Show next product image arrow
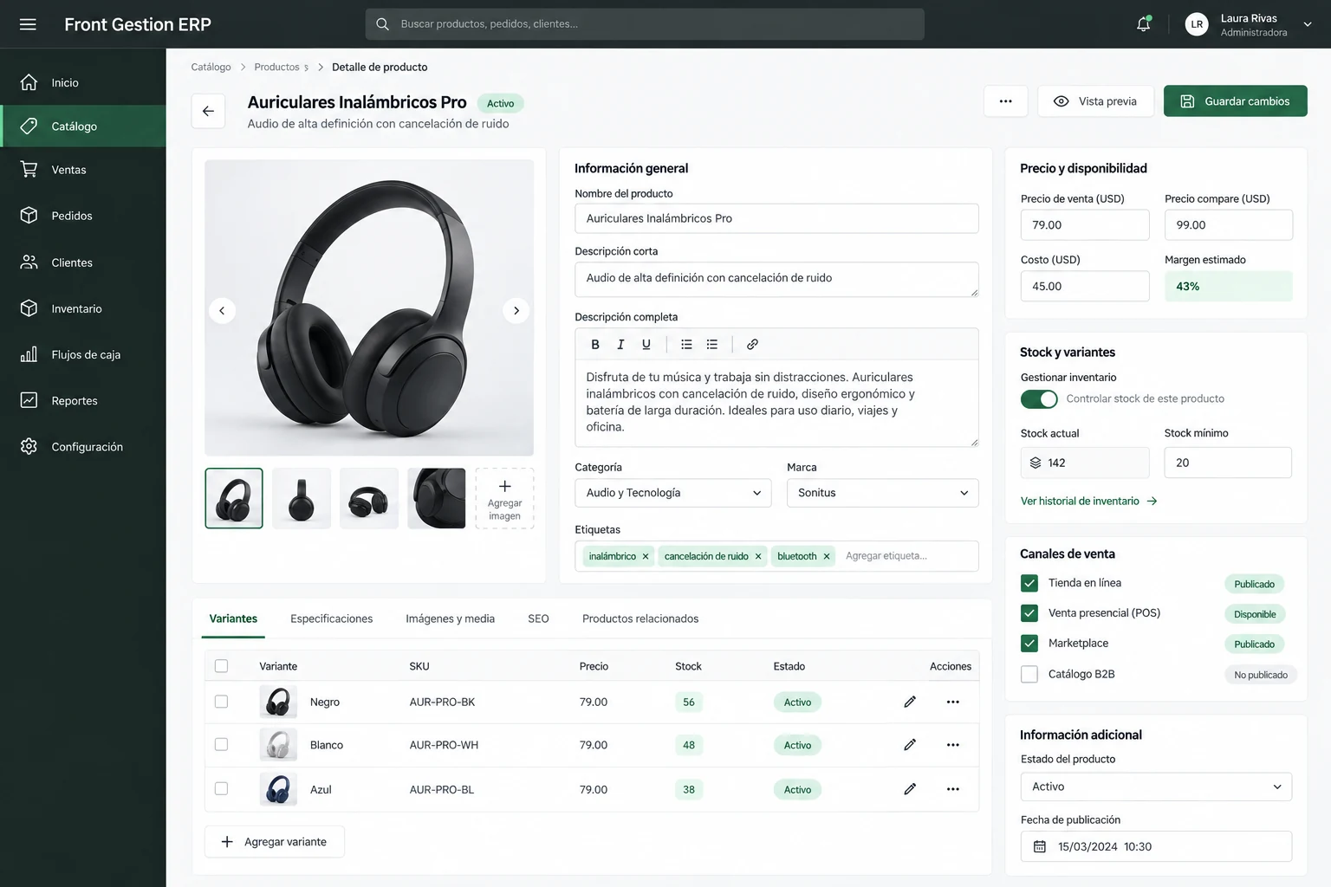This screenshot has height=887, width=1331. pos(516,310)
